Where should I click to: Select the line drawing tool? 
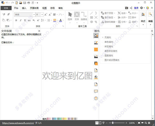pyautogui.click(x=91, y=13)
